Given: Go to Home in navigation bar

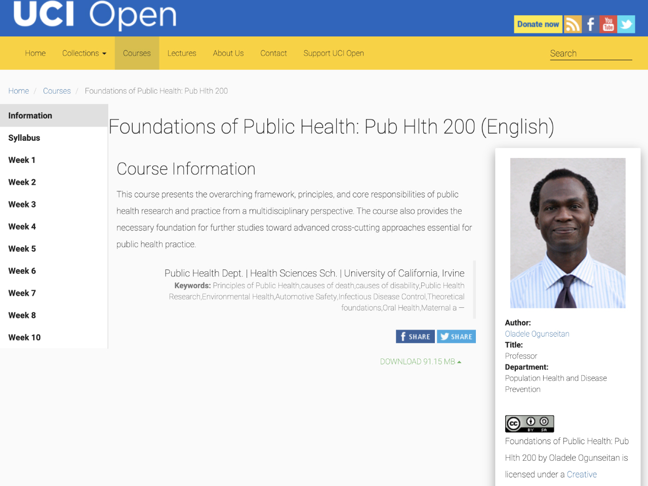Looking at the screenshot, I should (x=35, y=53).
